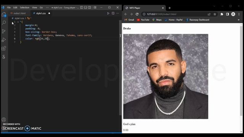Toggle the secondary side bar layout icon
Image resolution: width=244 pixels, height=137 pixels.
90,8
